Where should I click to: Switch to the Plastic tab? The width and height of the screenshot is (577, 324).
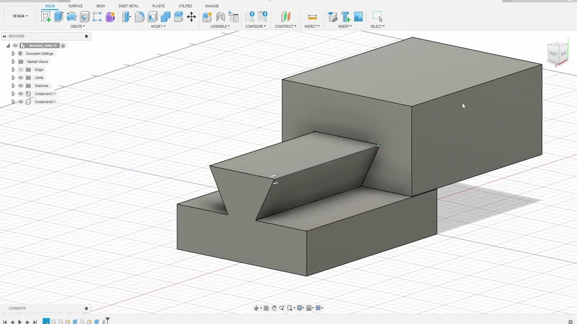(x=159, y=6)
